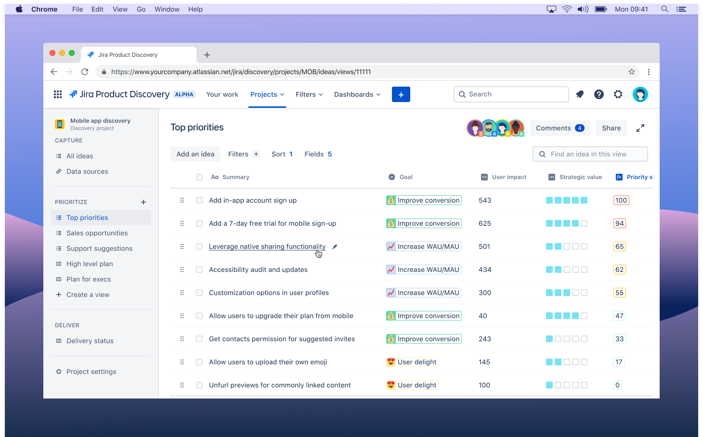Open macOS Spotlight search icon
703x437 pixels.
point(664,9)
